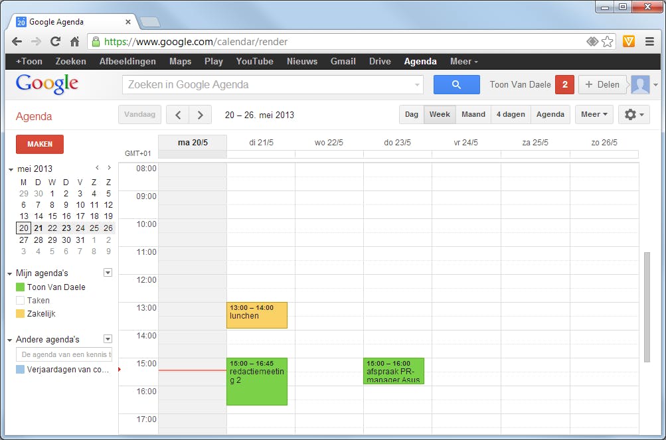Image resolution: width=666 pixels, height=440 pixels.
Task: Click the calendar vertical scrollbar
Action: (647, 307)
